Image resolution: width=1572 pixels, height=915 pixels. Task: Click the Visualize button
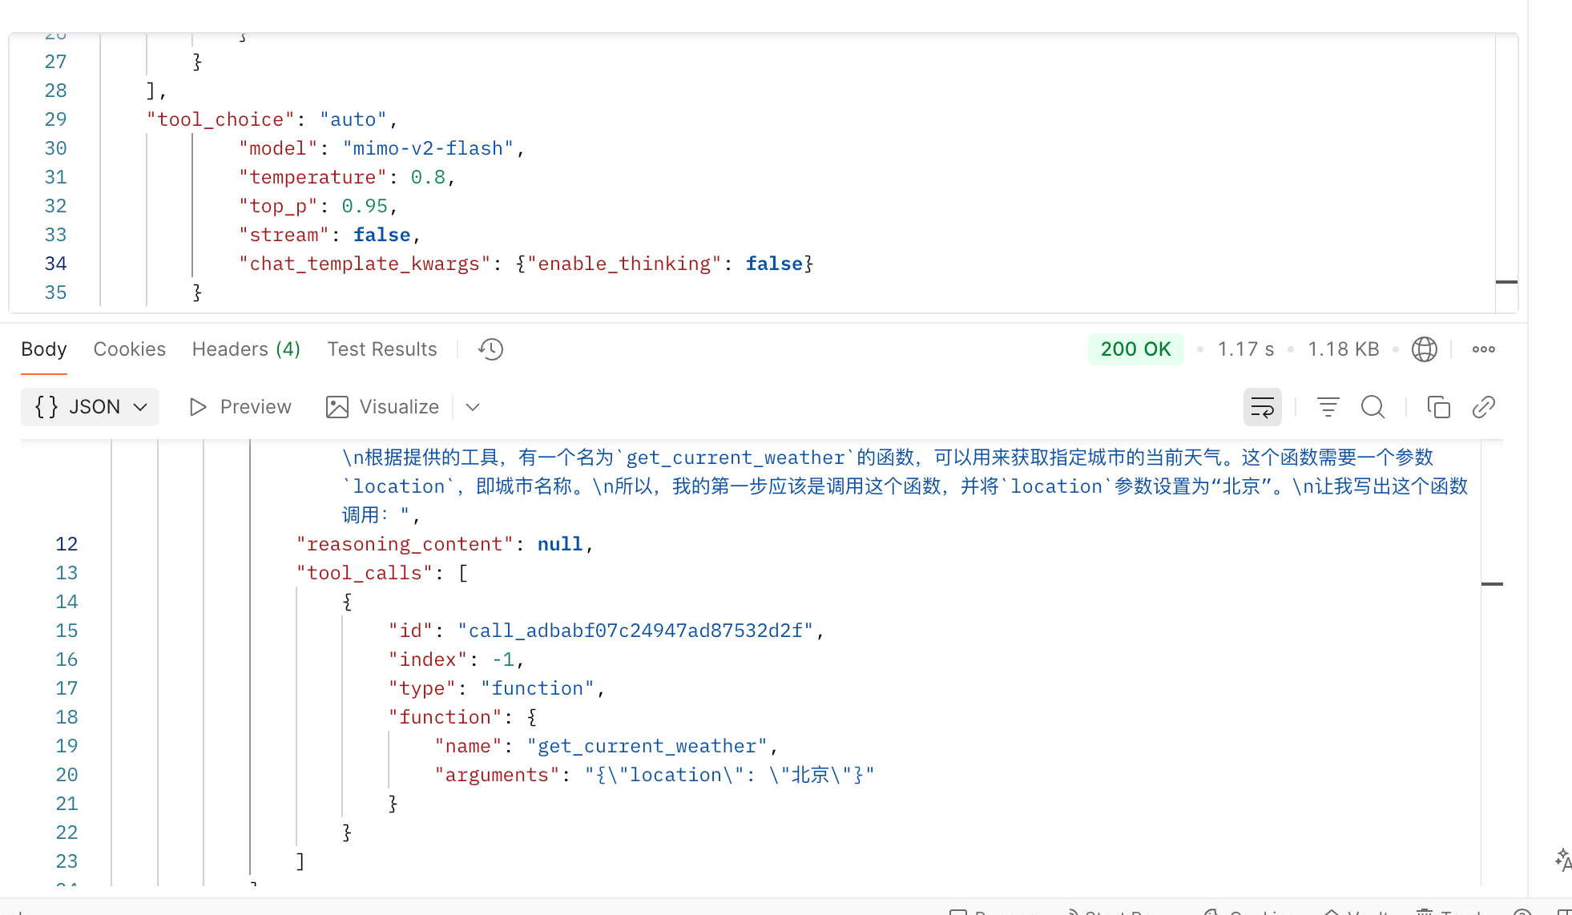(x=383, y=407)
